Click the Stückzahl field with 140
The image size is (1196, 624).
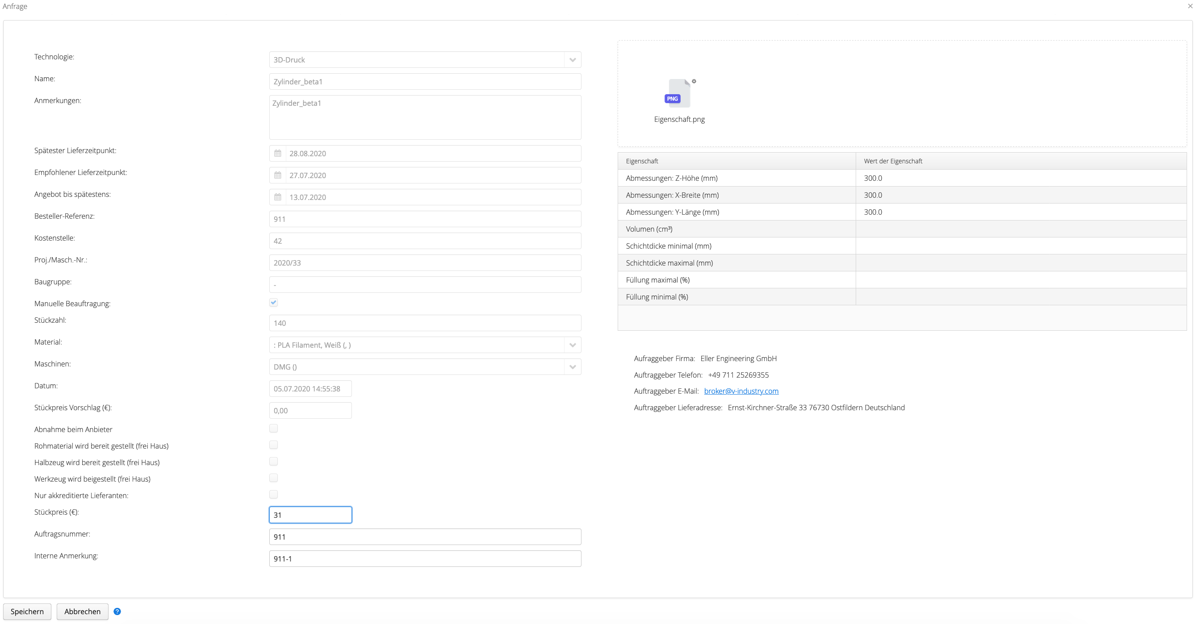point(425,323)
